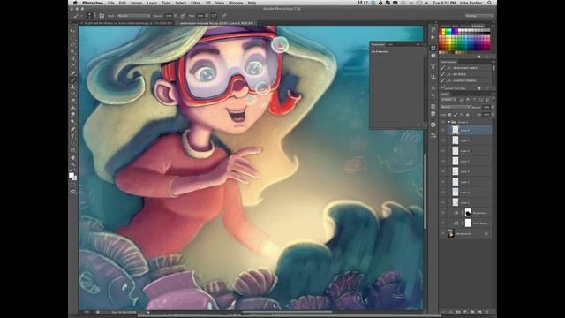Toggle Current Tool Only checkbox
This screenshot has width=565, height=318.
point(442,88)
